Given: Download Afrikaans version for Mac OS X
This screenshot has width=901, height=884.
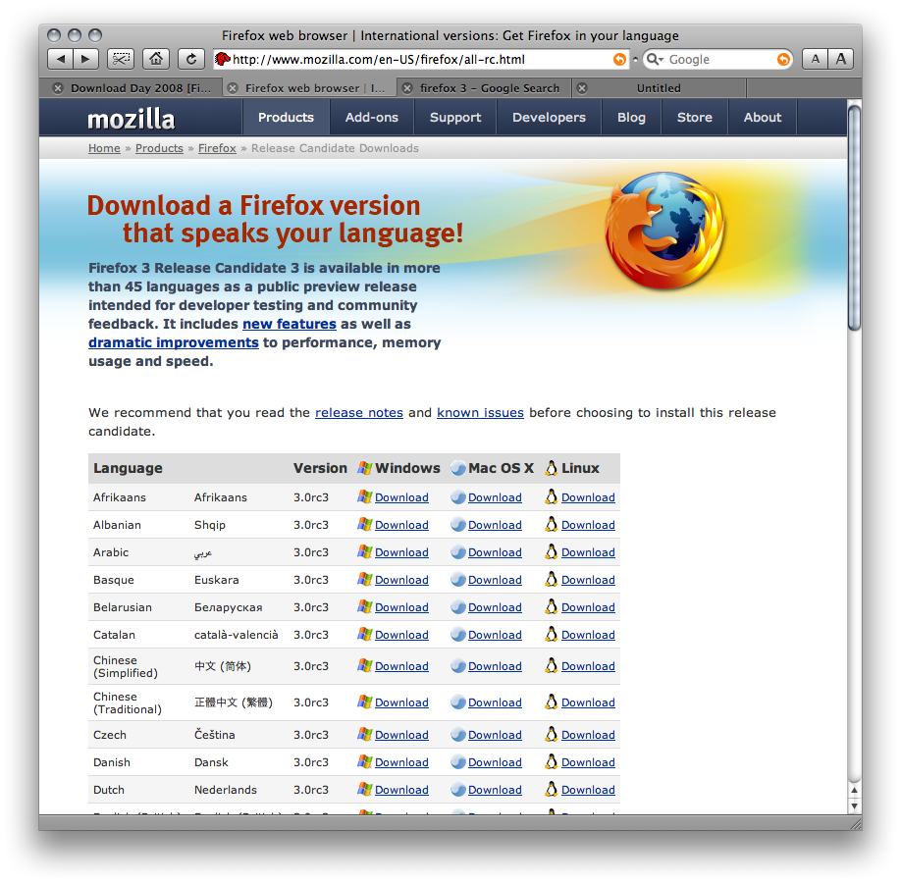Looking at the screenshot, I should click(495, 497).
